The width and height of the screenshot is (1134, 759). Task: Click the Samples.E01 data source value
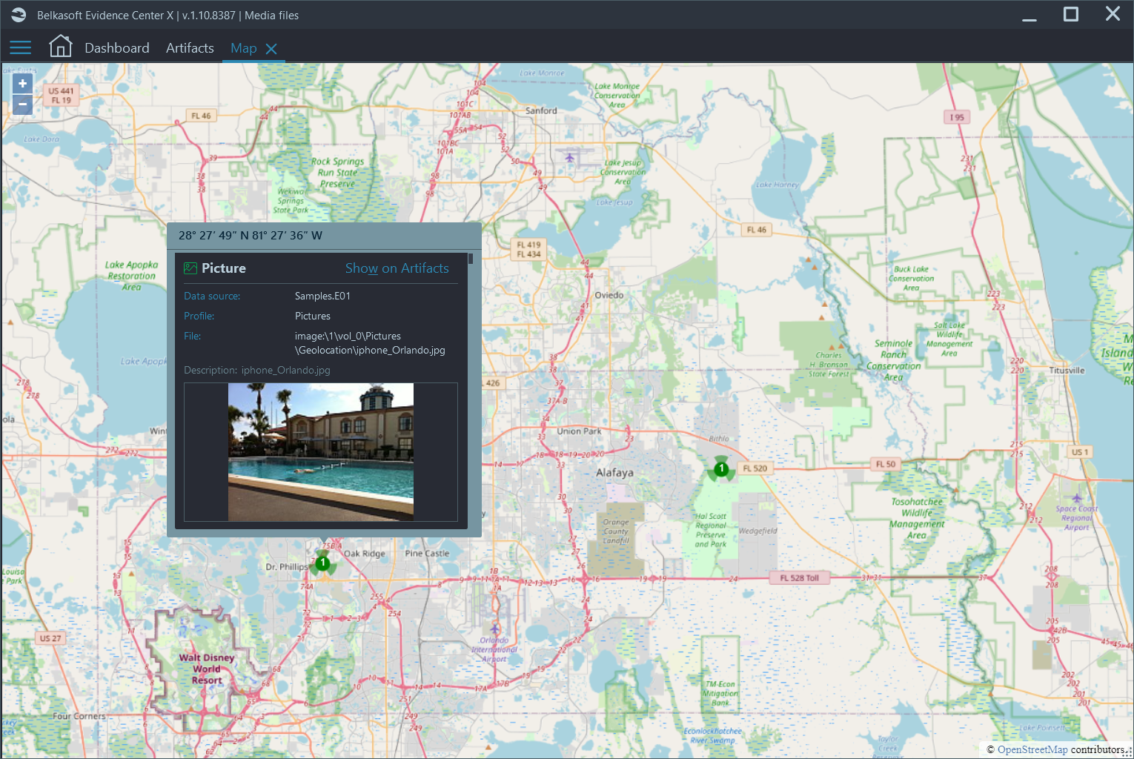click(x=322, y=296)
